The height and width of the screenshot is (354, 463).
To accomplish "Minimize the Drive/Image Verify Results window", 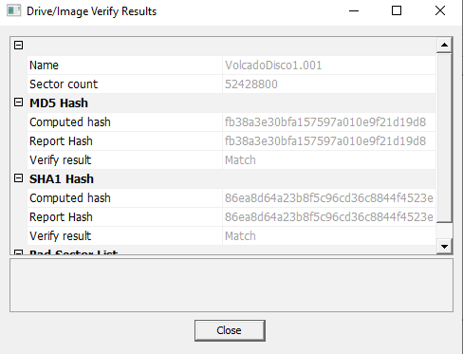I will (354, 10).
